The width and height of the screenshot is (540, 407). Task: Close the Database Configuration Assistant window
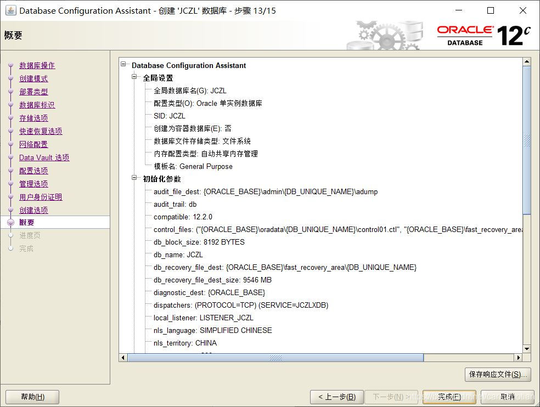click(523, 10)
